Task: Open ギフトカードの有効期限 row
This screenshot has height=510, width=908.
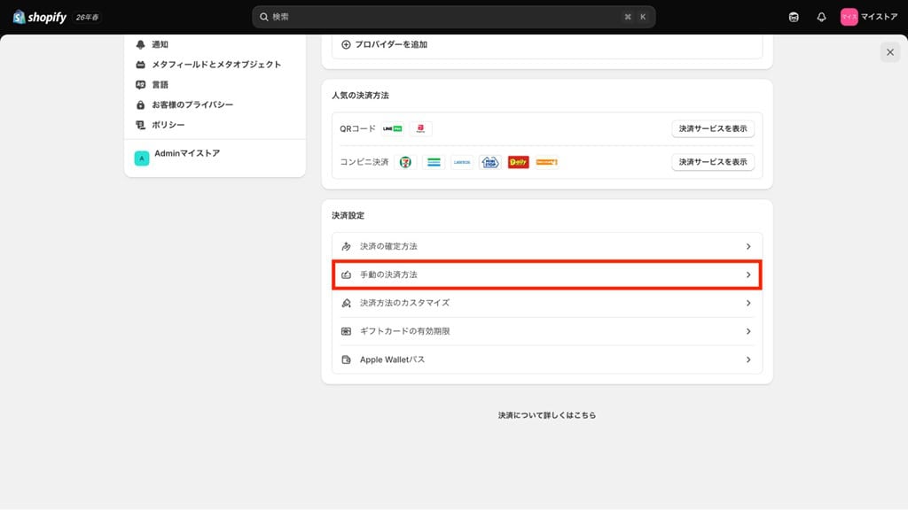Action: click(546, 331)
